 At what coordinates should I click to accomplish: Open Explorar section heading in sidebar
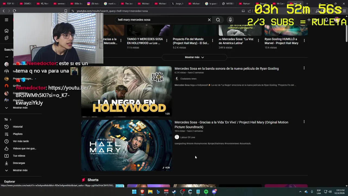pyautogui.click(x=10, y=182)
